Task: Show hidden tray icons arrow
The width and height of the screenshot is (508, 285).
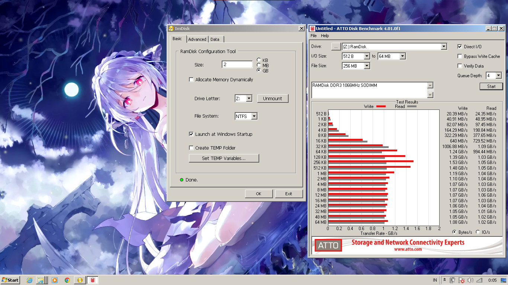Action: point(444,280)
